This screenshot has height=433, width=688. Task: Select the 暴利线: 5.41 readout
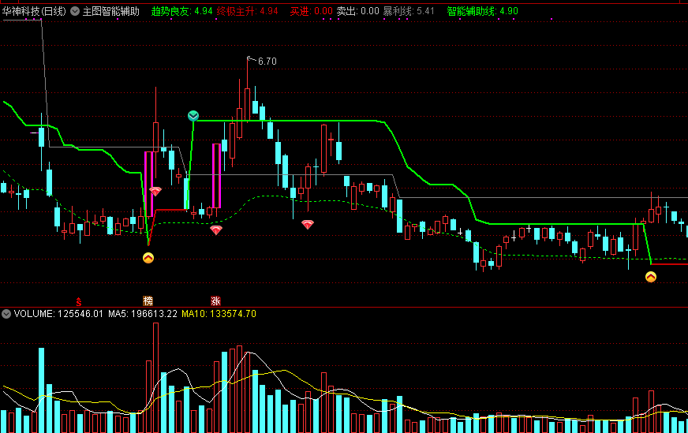(409, 11)
